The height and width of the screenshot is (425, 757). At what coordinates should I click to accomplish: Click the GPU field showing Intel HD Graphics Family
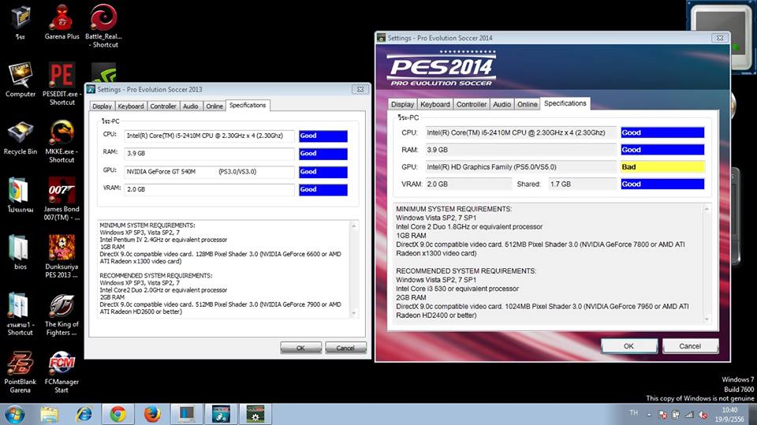pos(520,167)
